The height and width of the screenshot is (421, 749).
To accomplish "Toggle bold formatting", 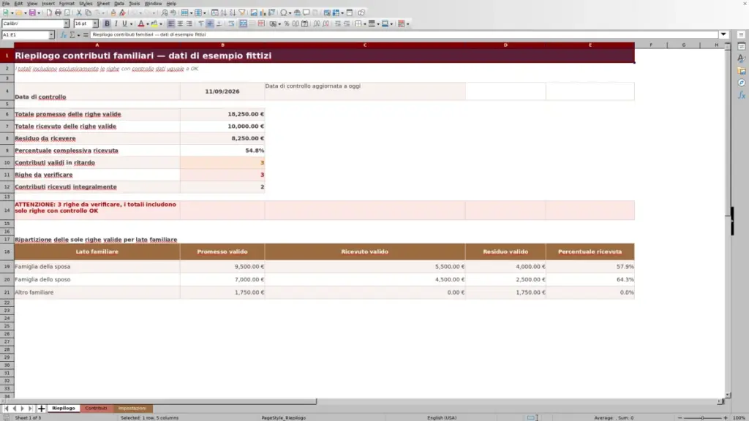I will coord(107,23).
